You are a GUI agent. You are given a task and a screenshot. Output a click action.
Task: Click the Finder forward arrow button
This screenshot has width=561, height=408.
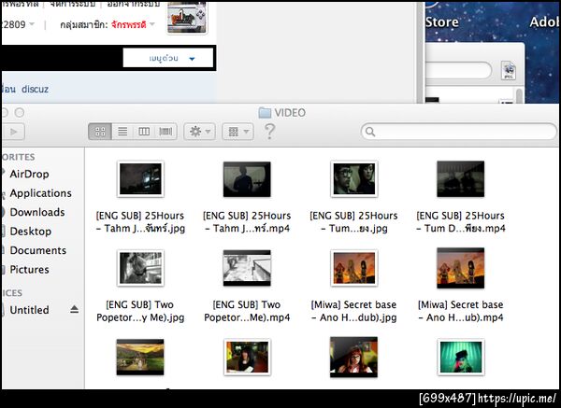(13, 132)
